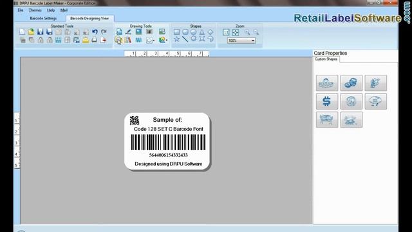Select the Rectangle shape
Viewport: 412px width, 232px height.
pyautogui.click(x=176, y=32)
